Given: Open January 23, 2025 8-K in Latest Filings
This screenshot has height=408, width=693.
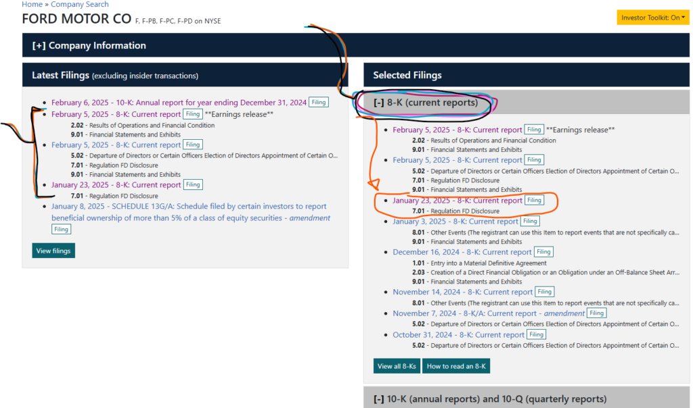Looking at the screenshot, I should pos(116,185).
